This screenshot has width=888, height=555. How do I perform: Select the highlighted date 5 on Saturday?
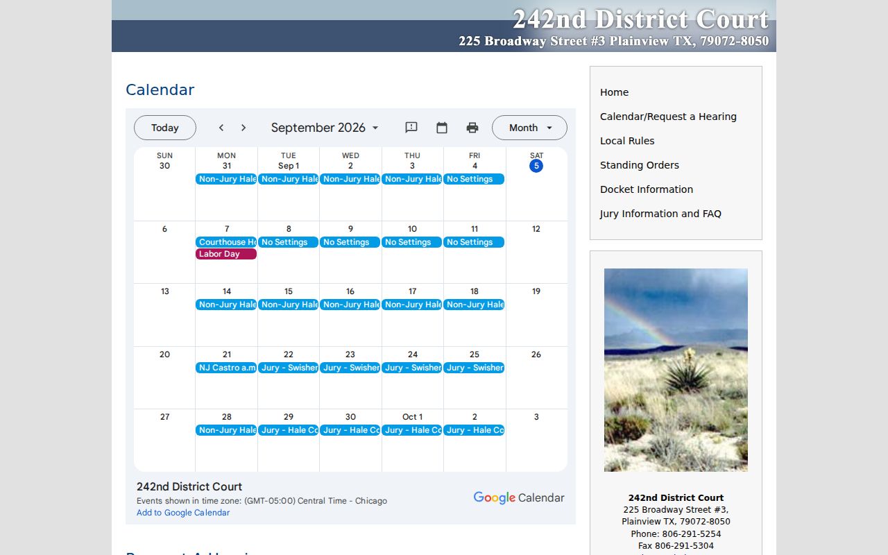tap(536, 166)
